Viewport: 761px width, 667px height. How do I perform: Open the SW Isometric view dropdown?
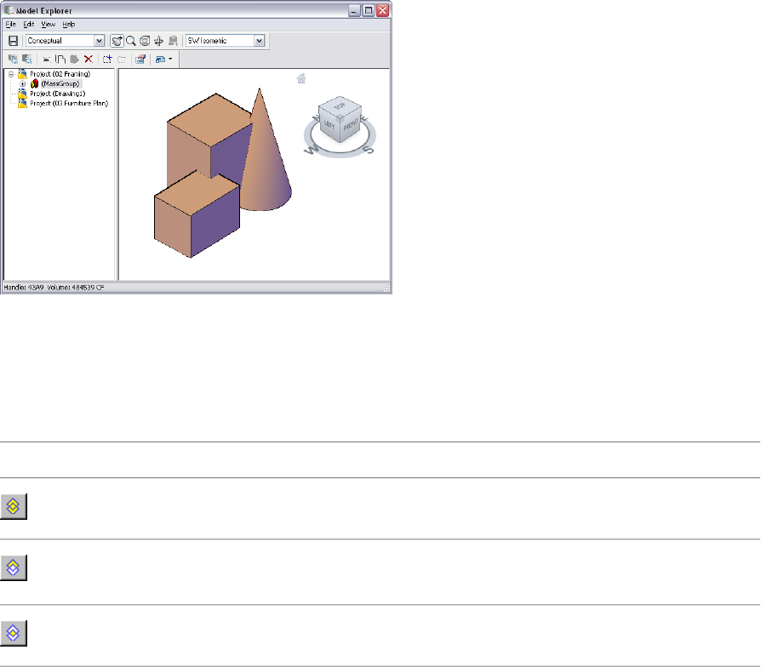pos(259,41)
